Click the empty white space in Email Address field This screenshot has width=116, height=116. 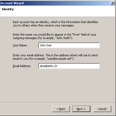point(78,66)
